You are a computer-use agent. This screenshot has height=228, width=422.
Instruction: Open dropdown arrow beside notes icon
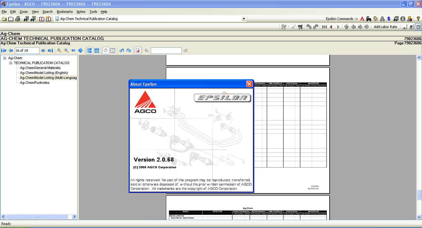point(288,27)
